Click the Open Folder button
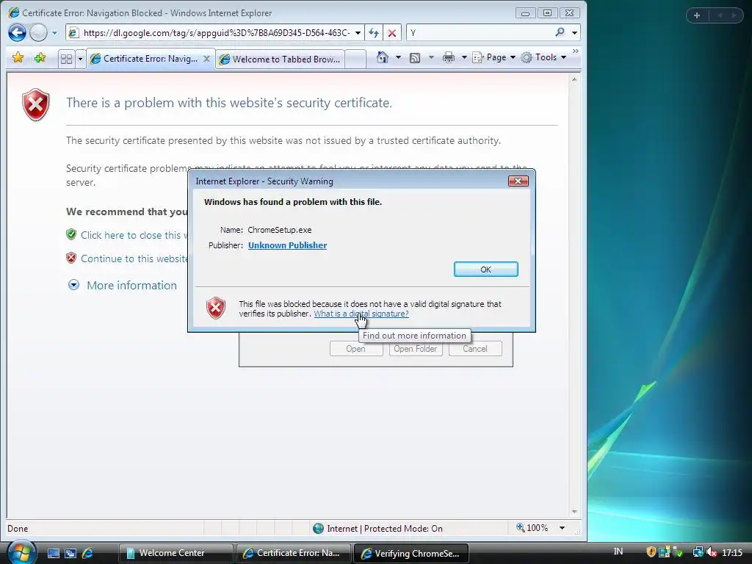This screenshot has height=564, width=752. [416, 349]
